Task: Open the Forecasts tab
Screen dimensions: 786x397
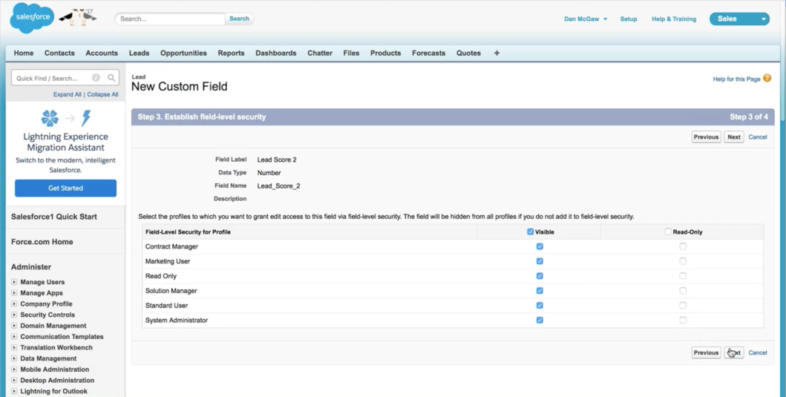Action: tap(428, 53)
